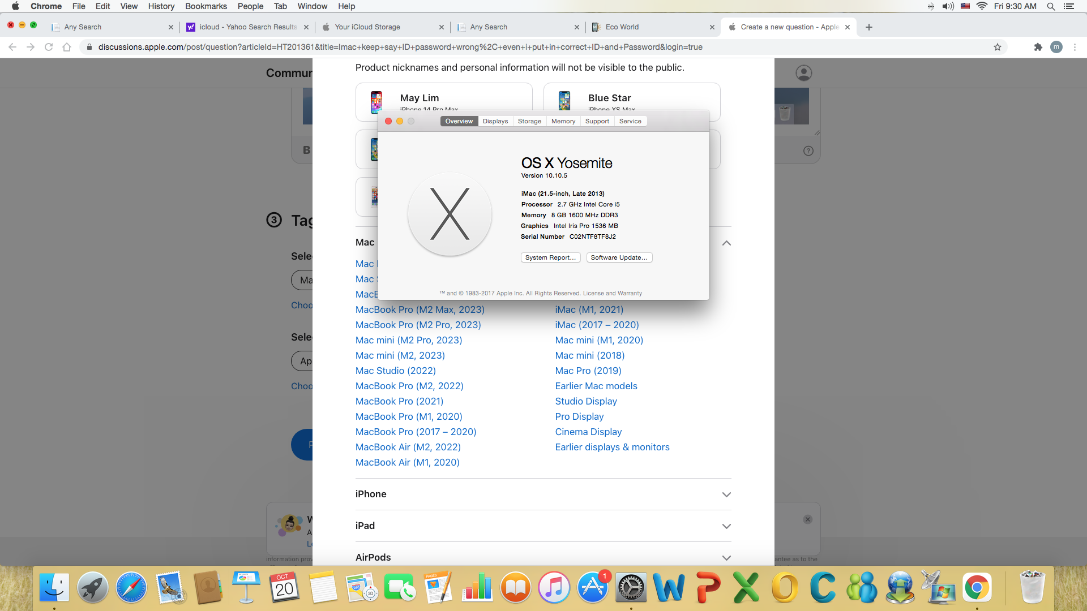Click the System Report button
The width and height of the screenshot is (1087, 611).
(x=550, y=257)
